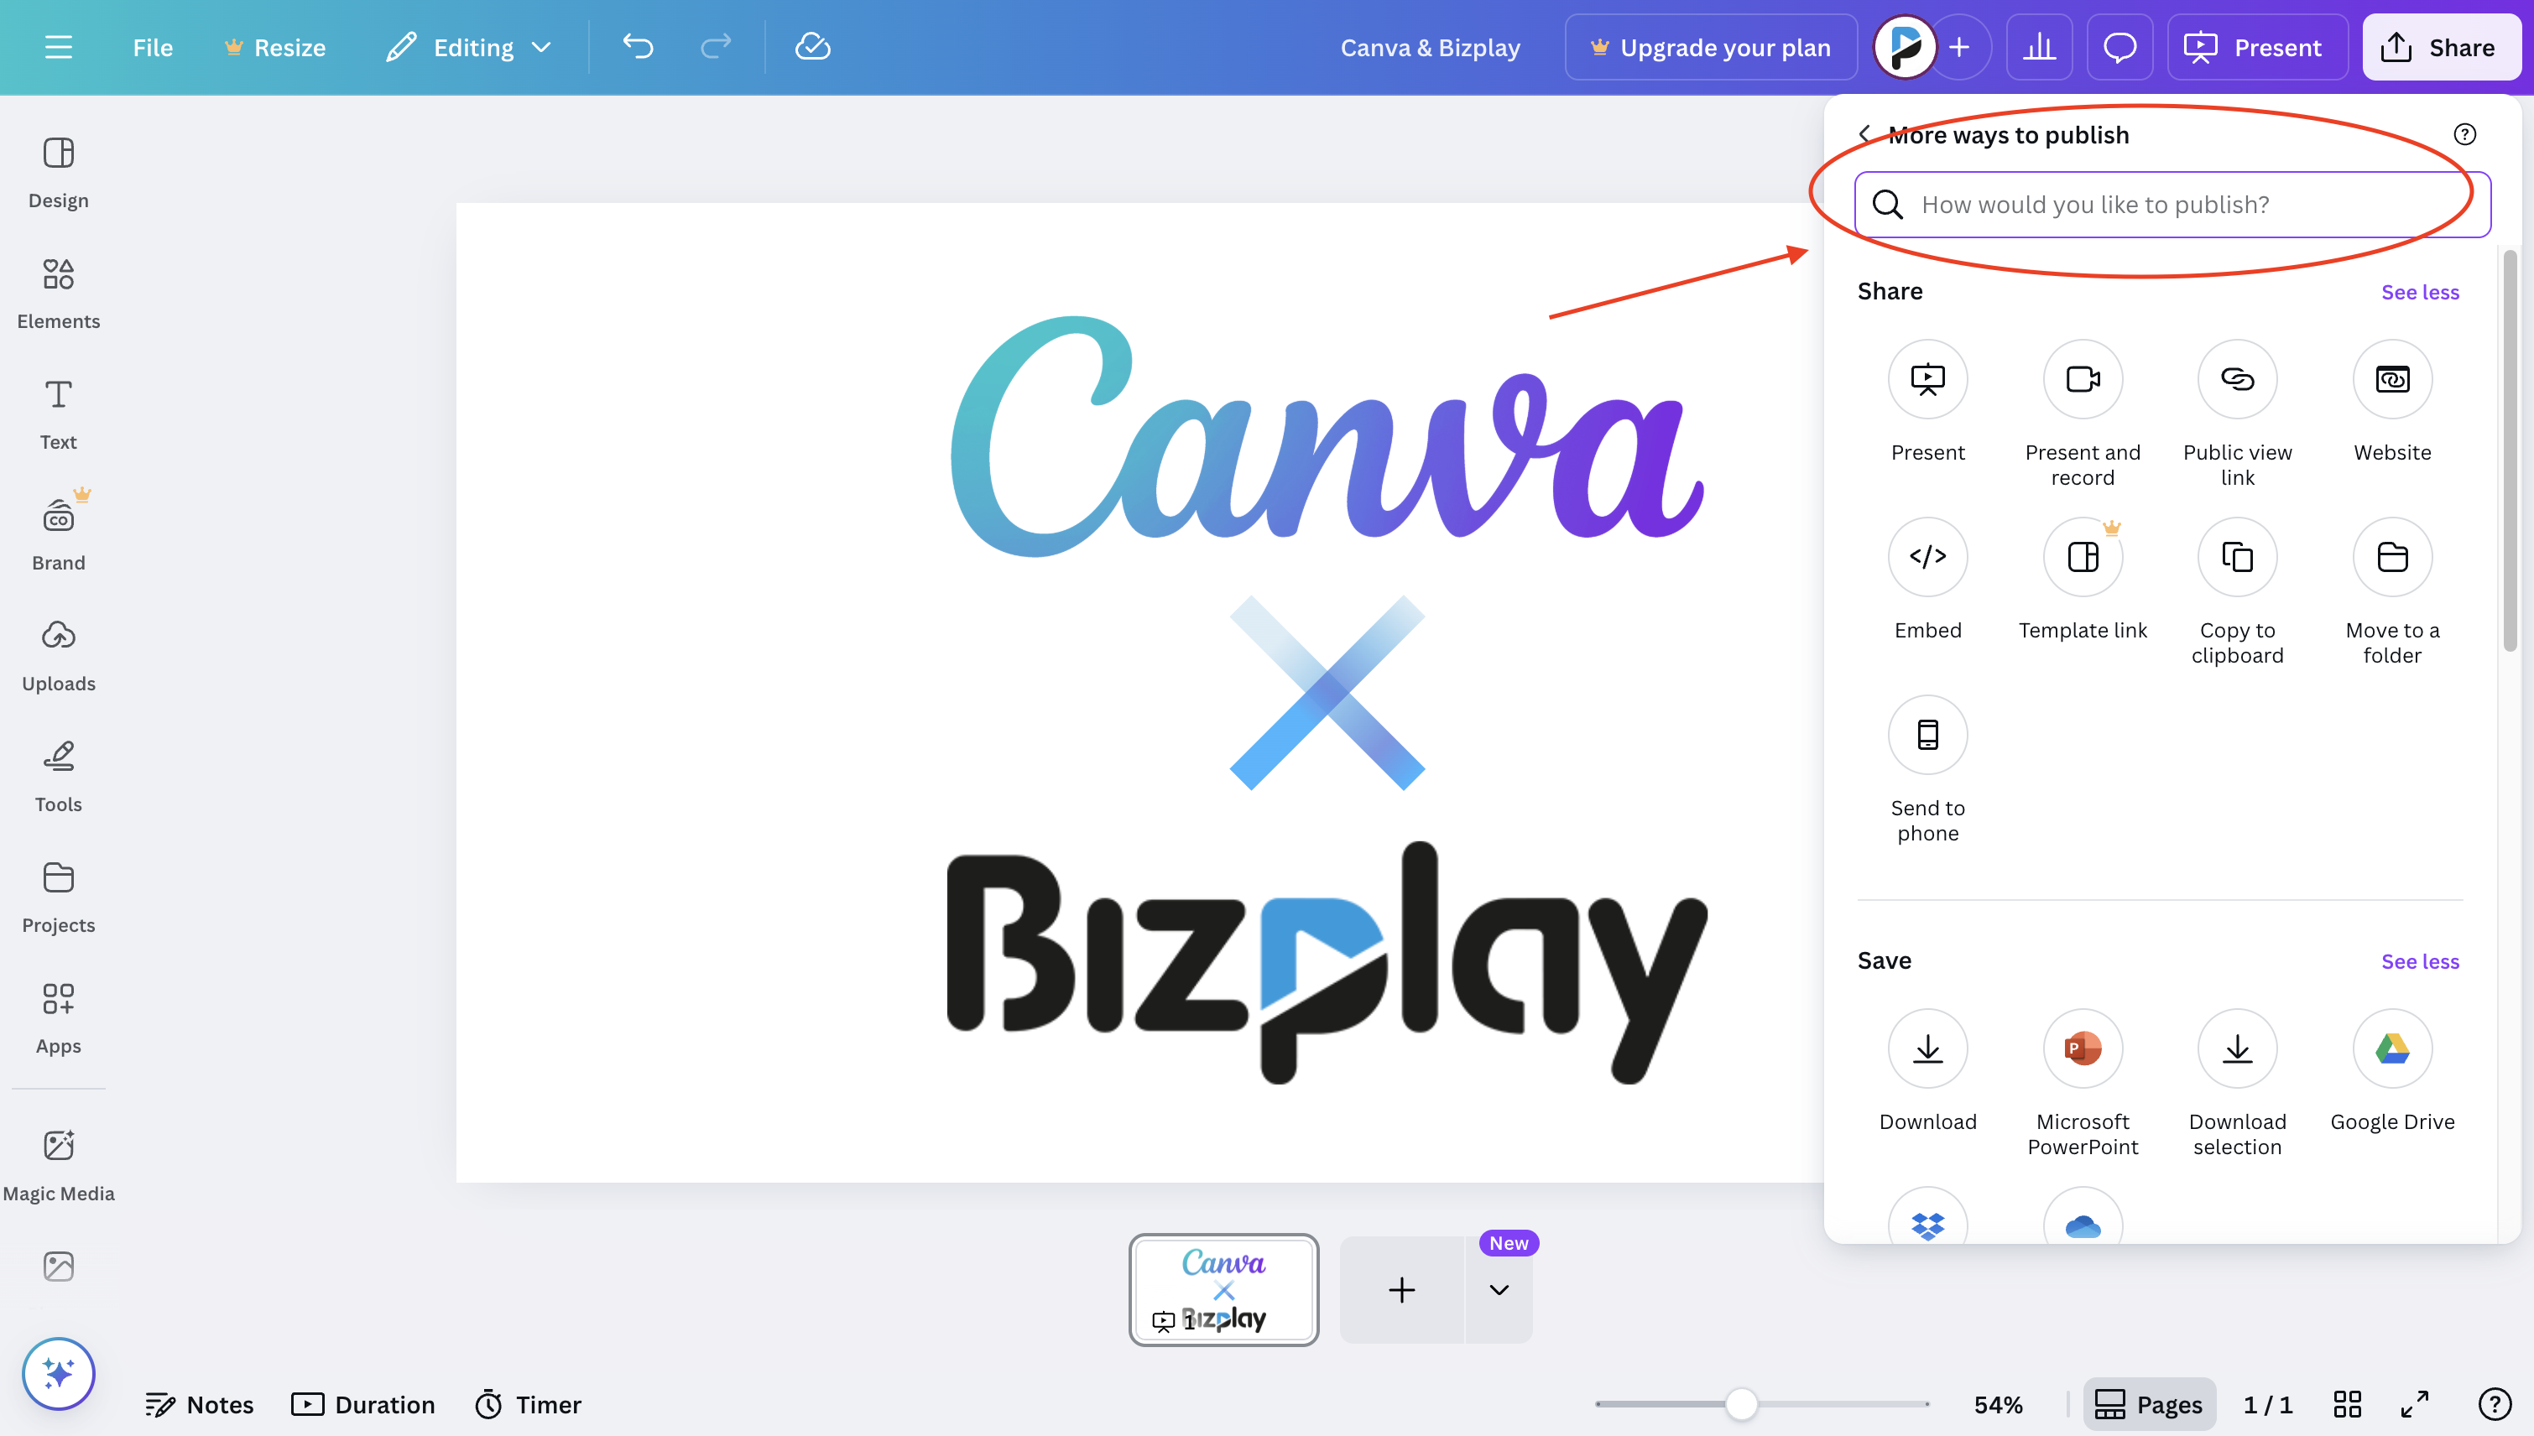Open the Design sidebar tab

(x=58, y=173)
